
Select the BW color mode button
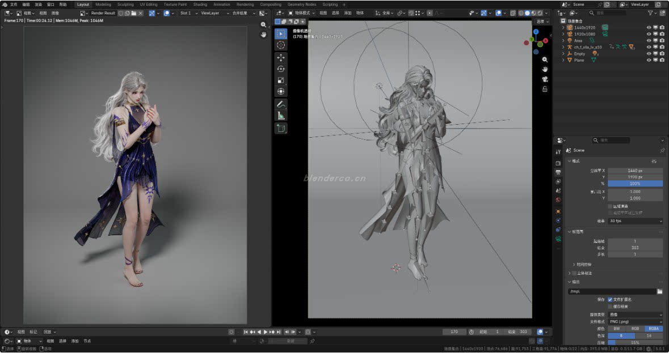point(616,329)
